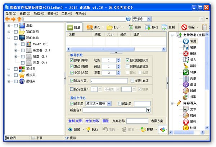The image size is (216, 147).
Task: Click the 复制 scheme link
Action: coord(72,121)
